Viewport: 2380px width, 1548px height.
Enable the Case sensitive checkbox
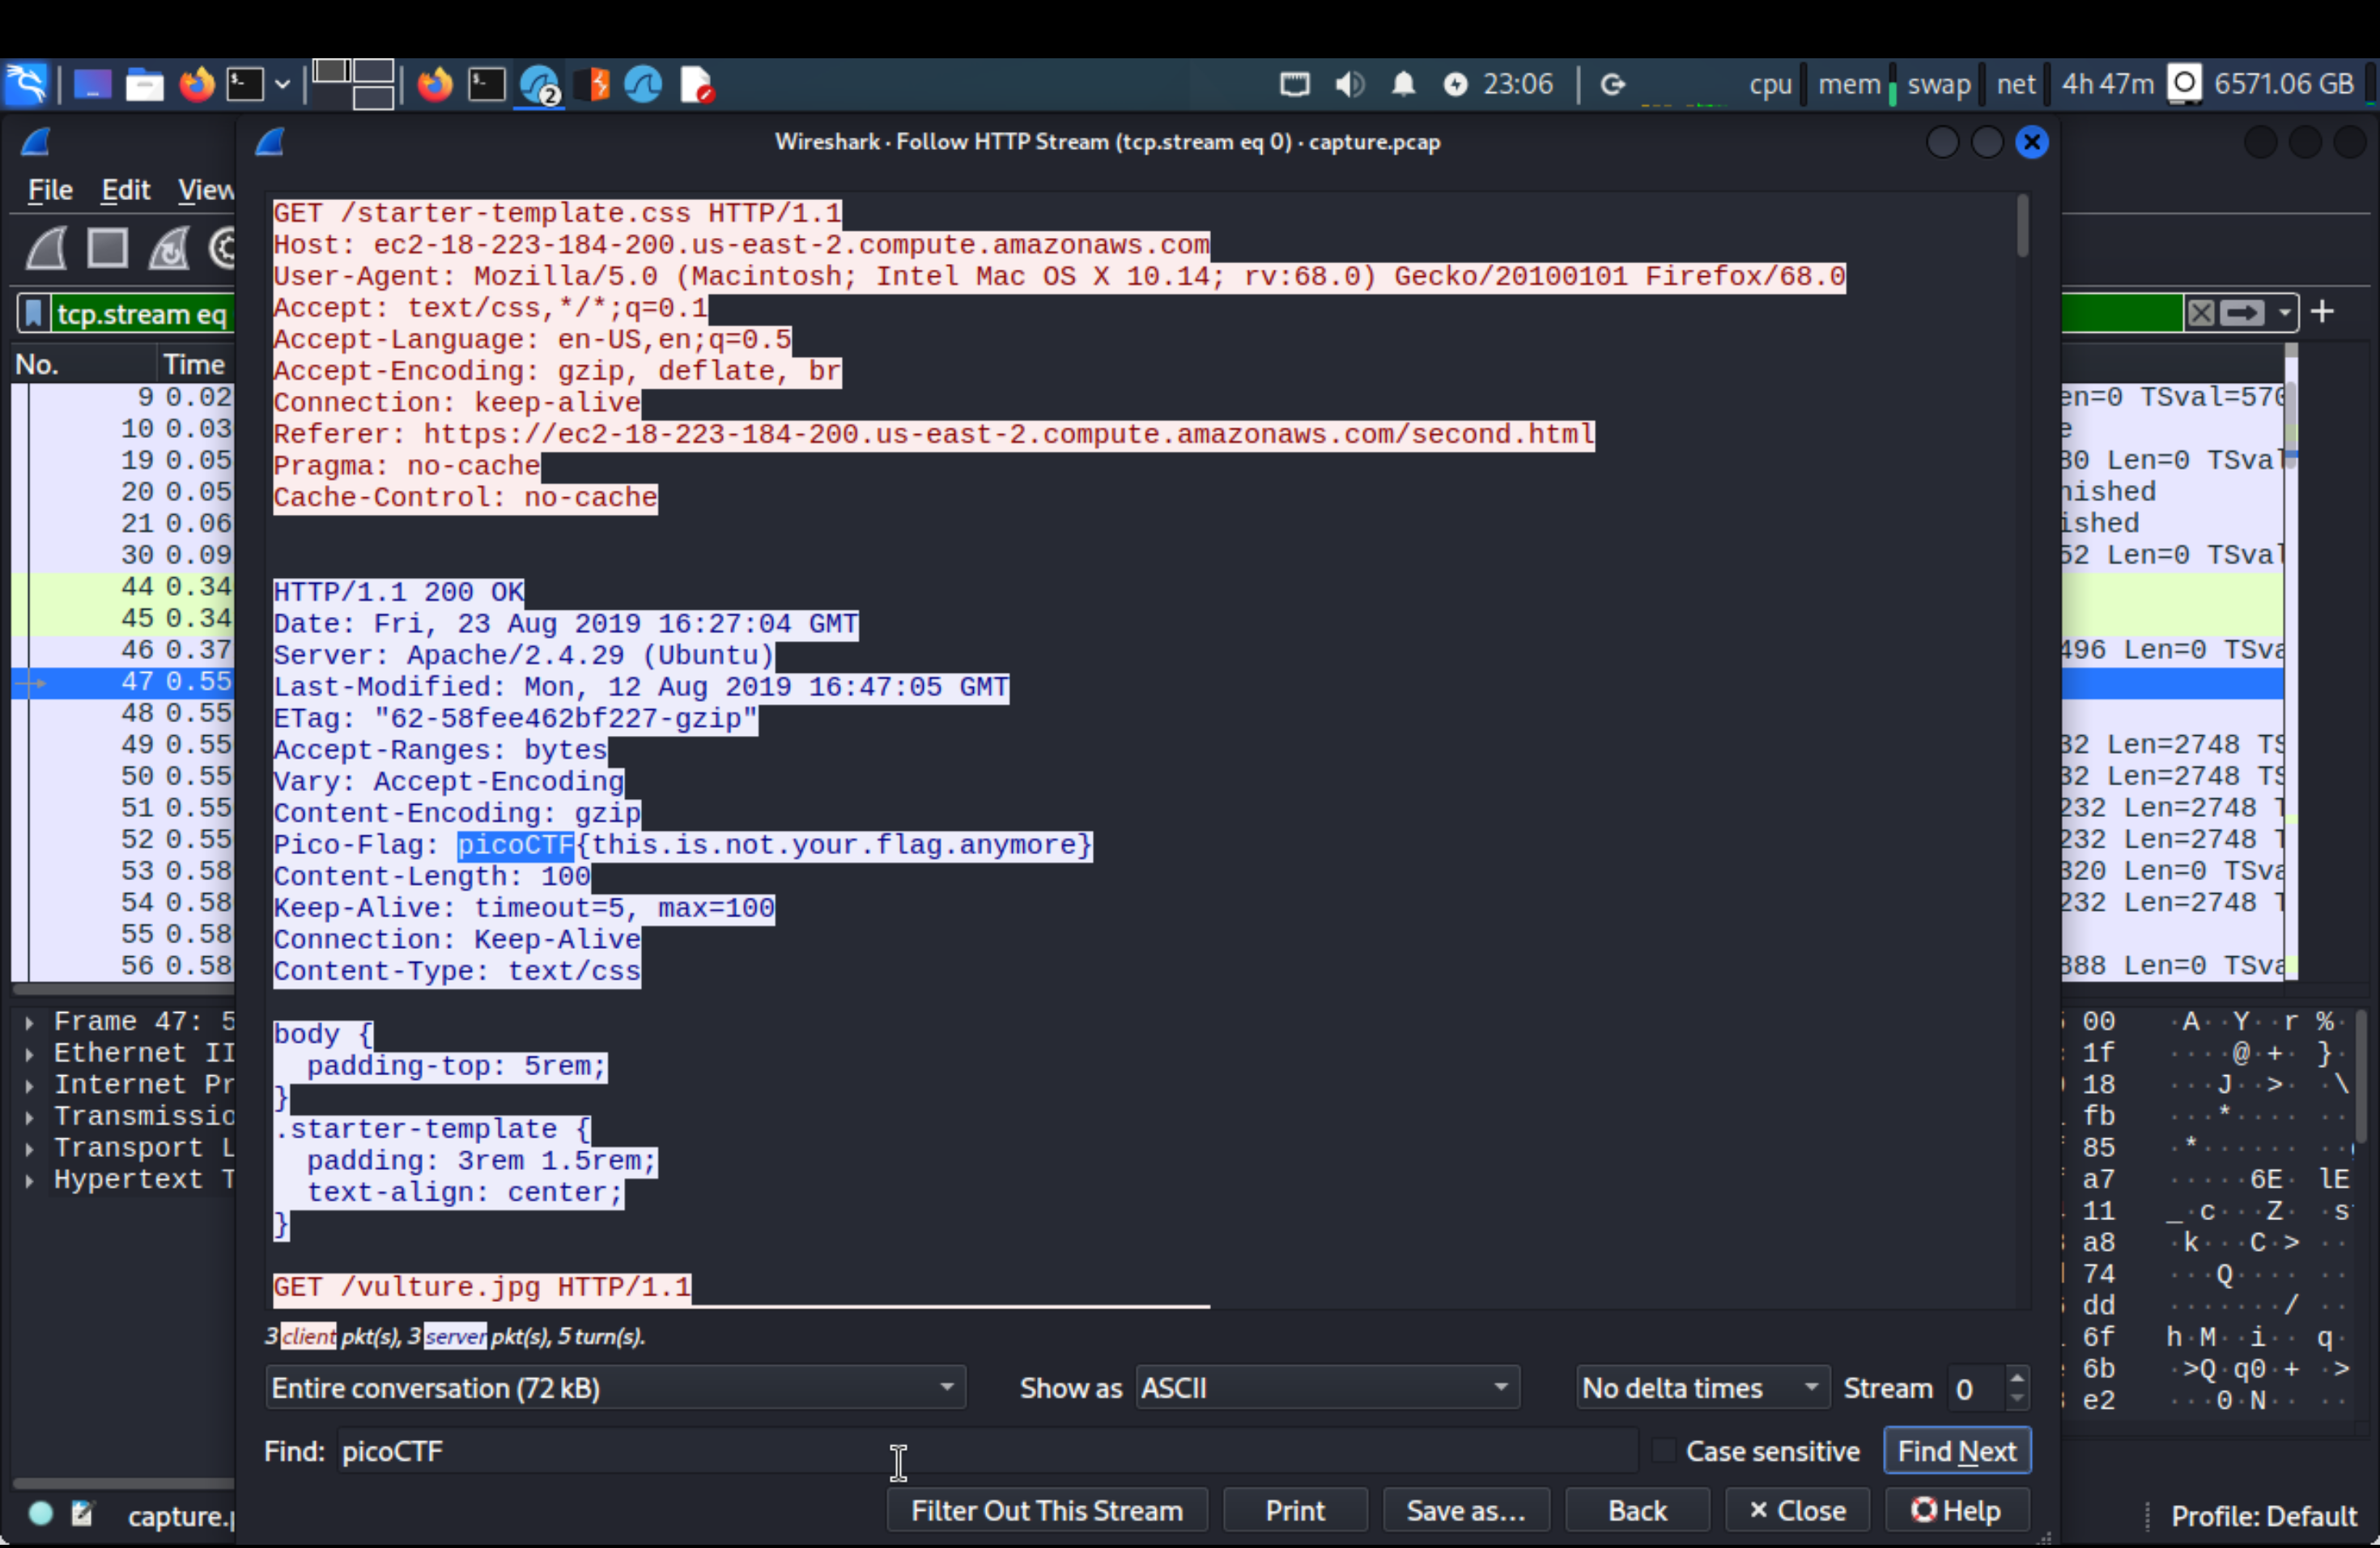click(1663, 1451)
